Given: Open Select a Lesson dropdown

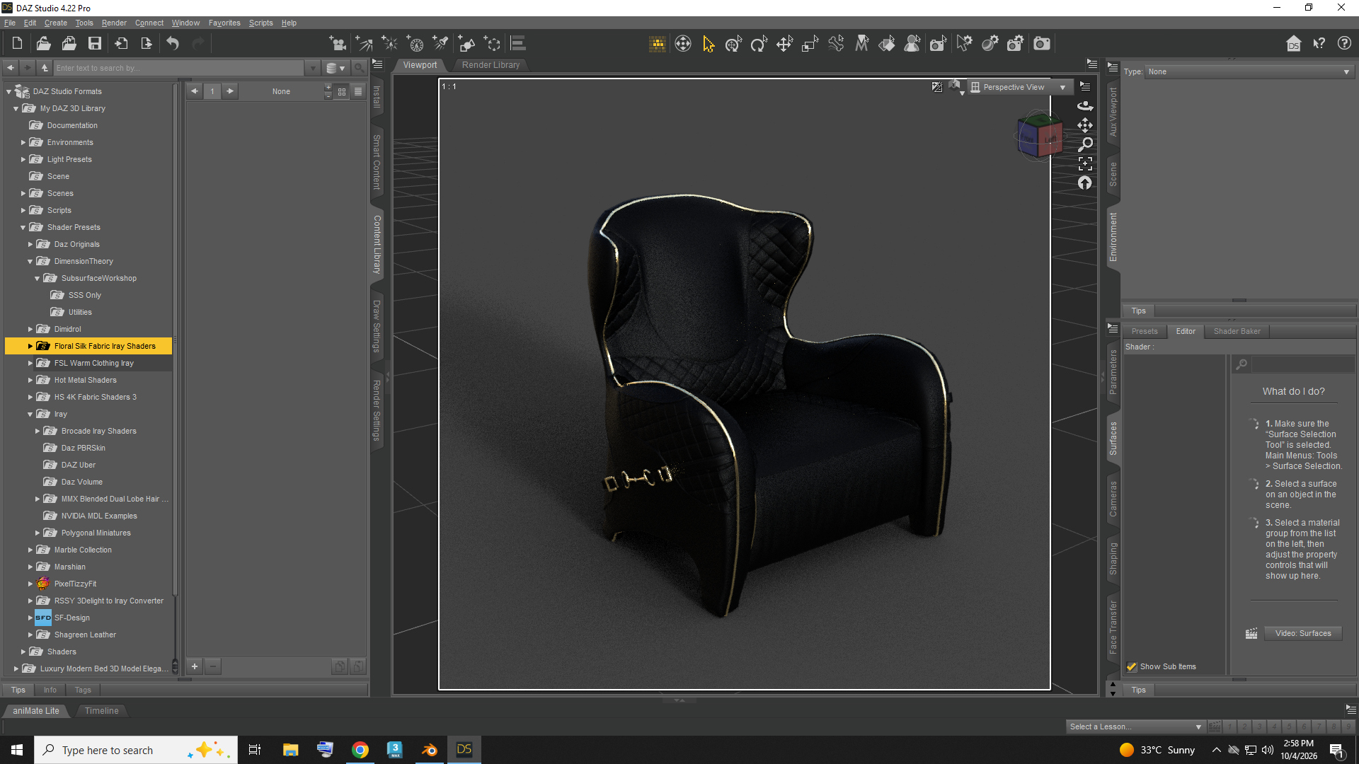Looking at the screenshot, I should click(1135, 727).
